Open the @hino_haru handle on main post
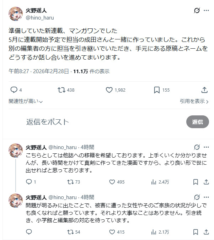The height and width of the screenshot is (240, 214). pyautogui.click(x=40, y=17)
